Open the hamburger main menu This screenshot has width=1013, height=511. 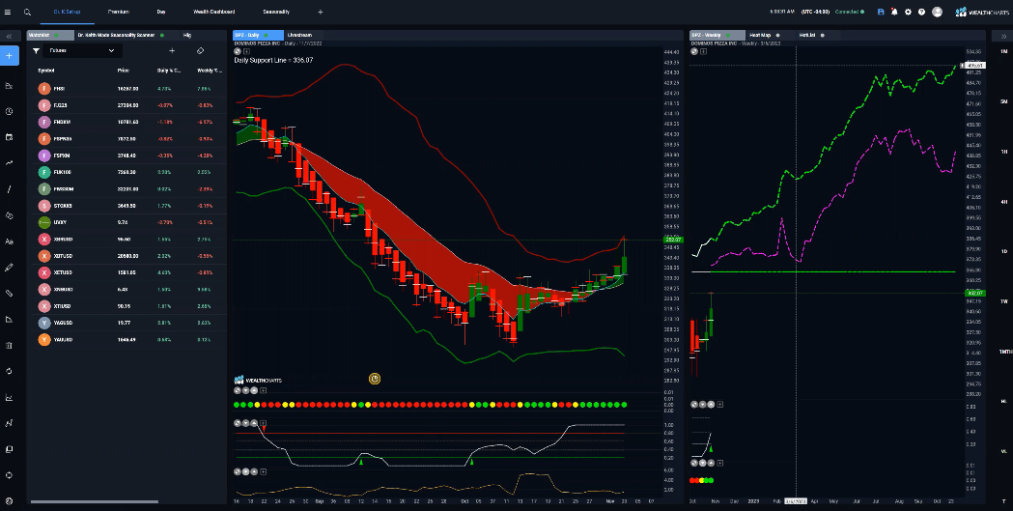click(x=8, y=12)
